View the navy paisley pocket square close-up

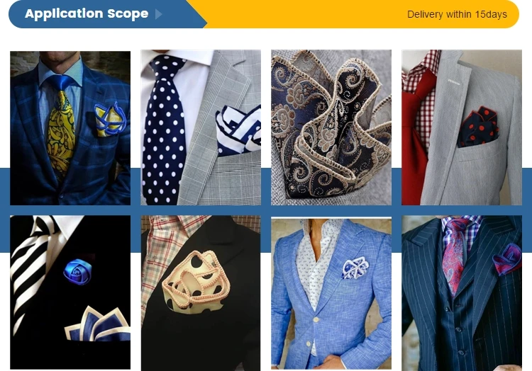pyautogui.click(x=331, y=127)
